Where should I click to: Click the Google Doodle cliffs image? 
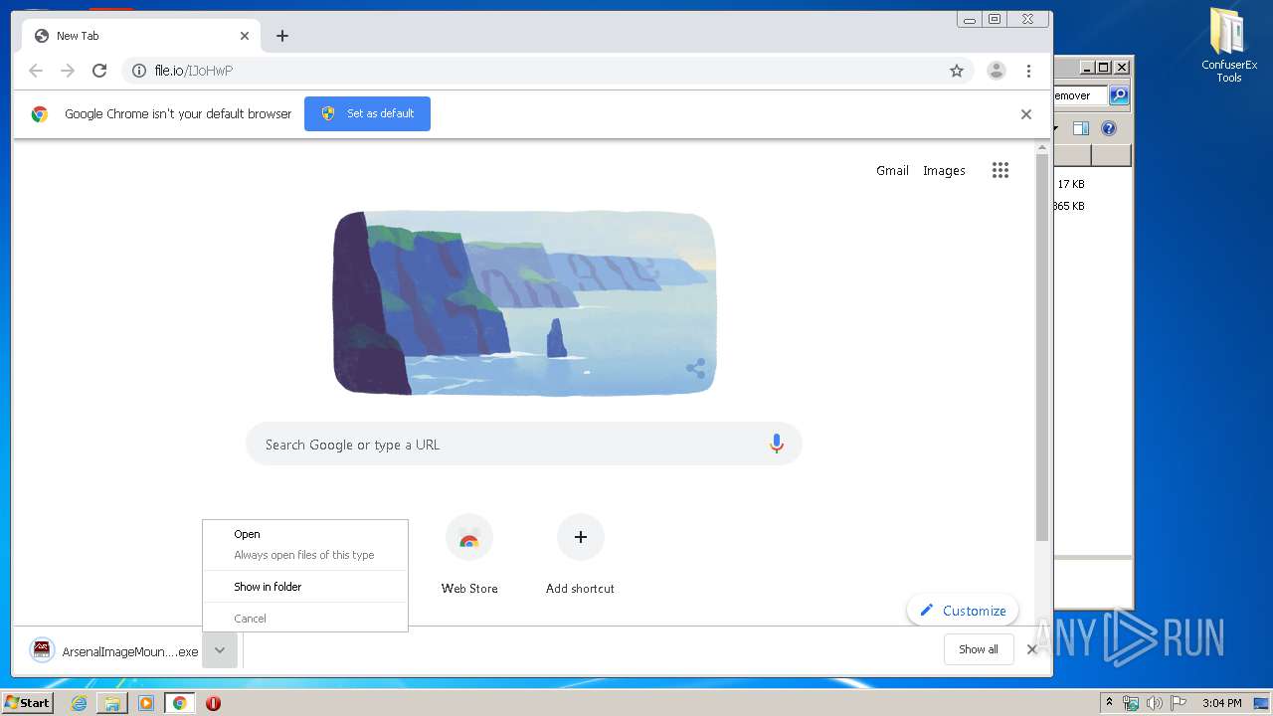pyautogui.click(x=524, y=303)
